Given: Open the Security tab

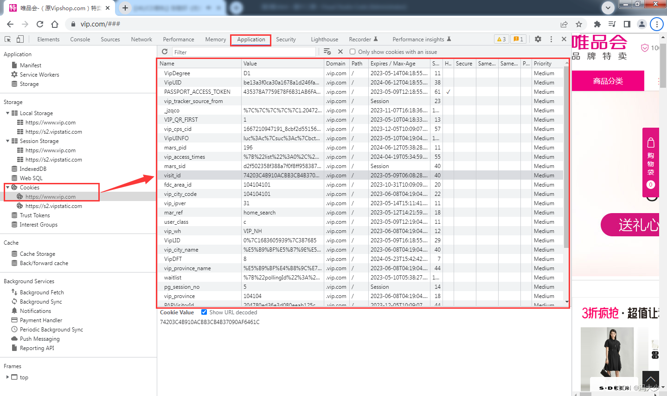Looking at the screenshot, I should (x=286, y=39).
